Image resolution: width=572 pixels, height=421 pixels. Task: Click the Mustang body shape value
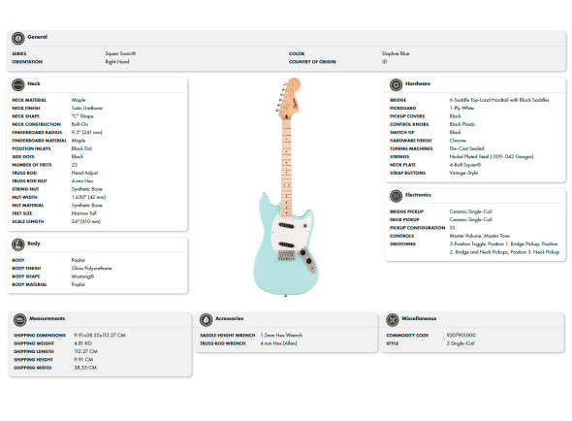pos(82,276)
